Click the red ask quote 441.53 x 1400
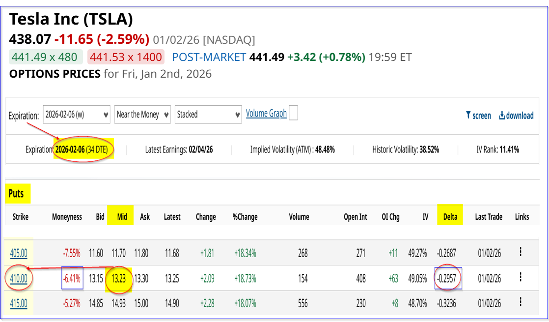This screenshot has width=549, height=322. click(126, 57)
